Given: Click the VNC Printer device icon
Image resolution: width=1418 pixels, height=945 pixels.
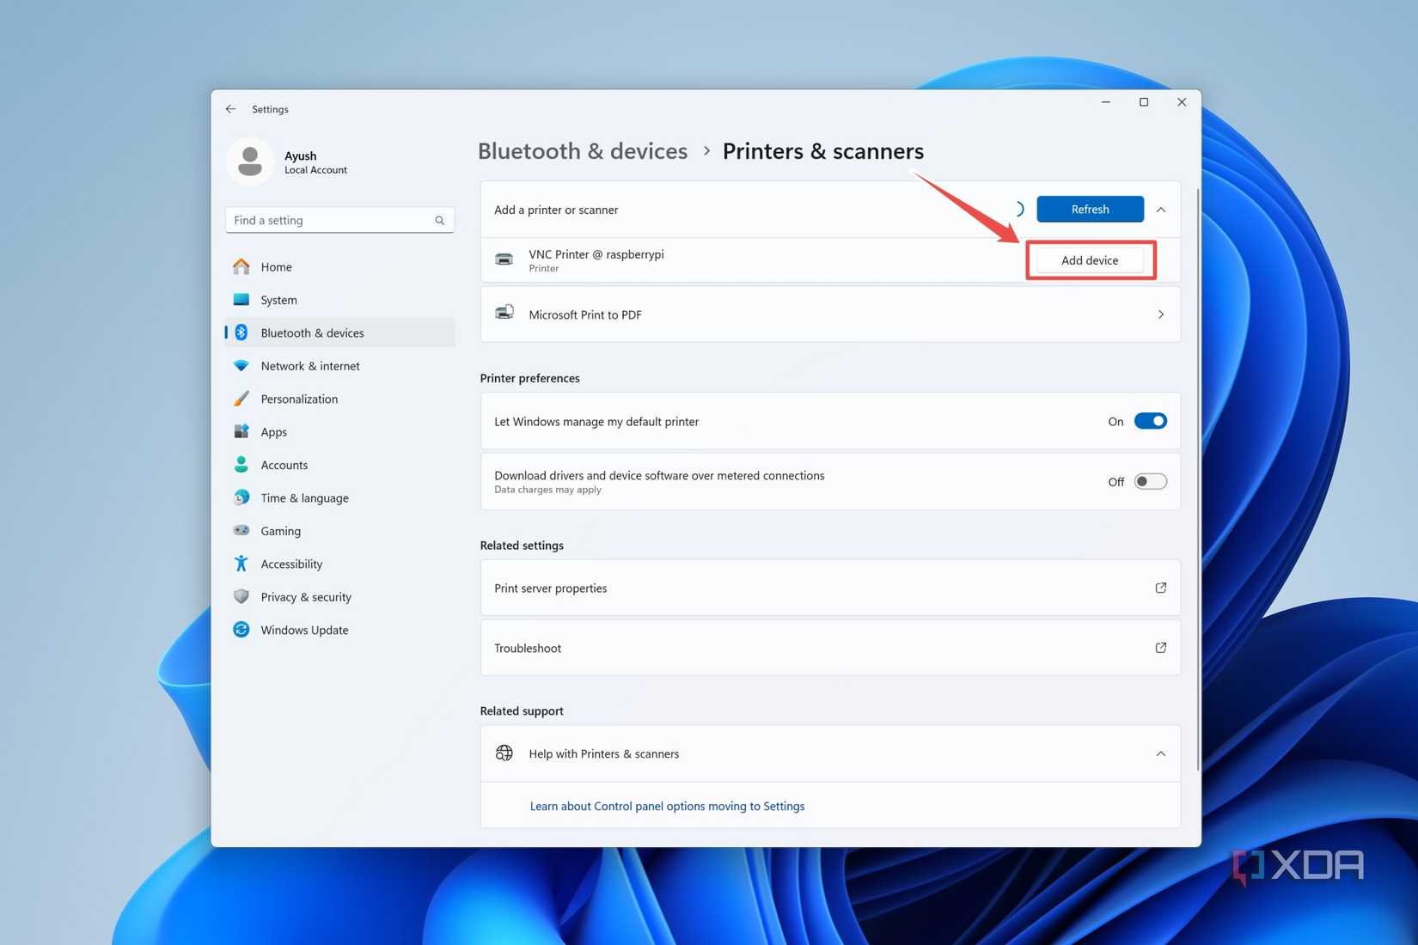Looking at the screenshot, I should 504,259.
